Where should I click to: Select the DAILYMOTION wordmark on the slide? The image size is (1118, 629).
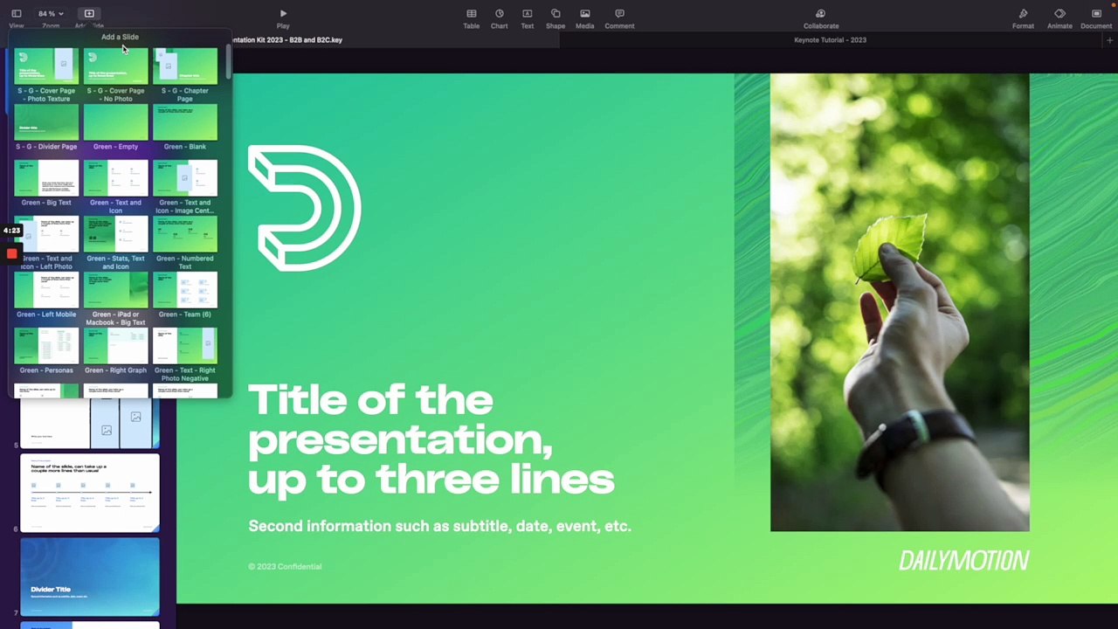964,561
